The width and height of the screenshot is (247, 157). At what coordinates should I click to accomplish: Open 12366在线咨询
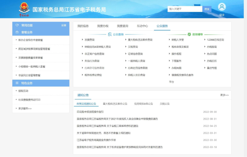click(215, 40)
